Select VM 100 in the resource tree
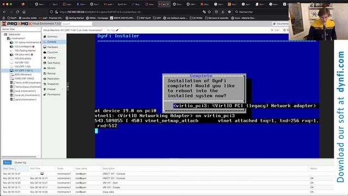The width and height of the screenshot is (348, 196). [x=23, y=59]
